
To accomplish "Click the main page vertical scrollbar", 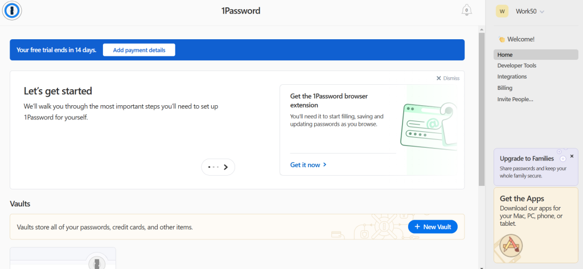I will click(482, 114).
